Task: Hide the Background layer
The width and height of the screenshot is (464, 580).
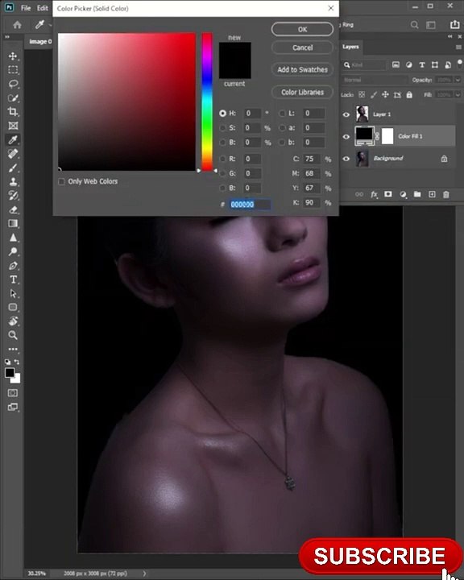Action: (346, 159)
